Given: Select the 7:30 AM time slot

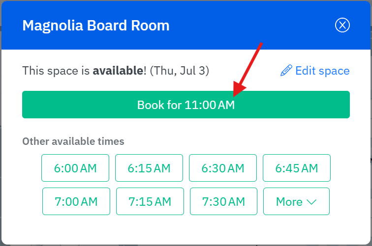Looking at the screenshot, I should point(223,201).
